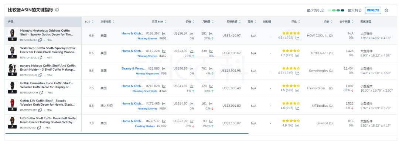Open monthly sales chart next to 120

click(211, 86)
